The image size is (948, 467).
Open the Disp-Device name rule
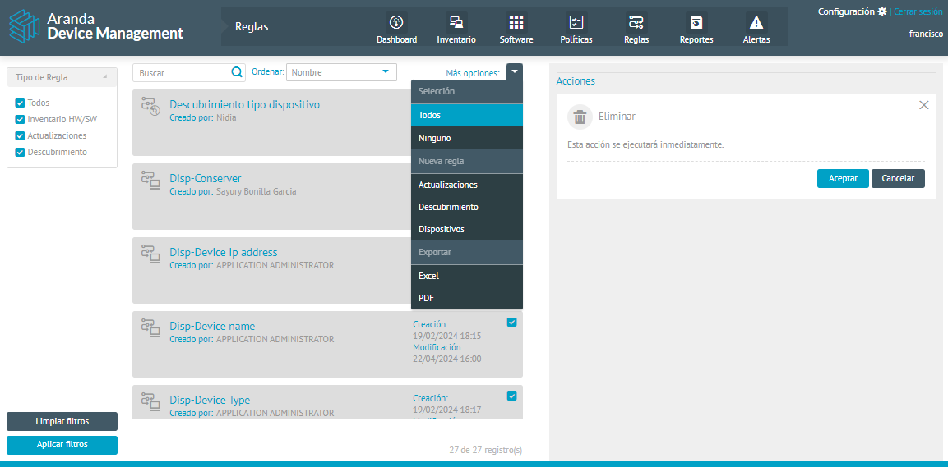click(x=212, y=326)
